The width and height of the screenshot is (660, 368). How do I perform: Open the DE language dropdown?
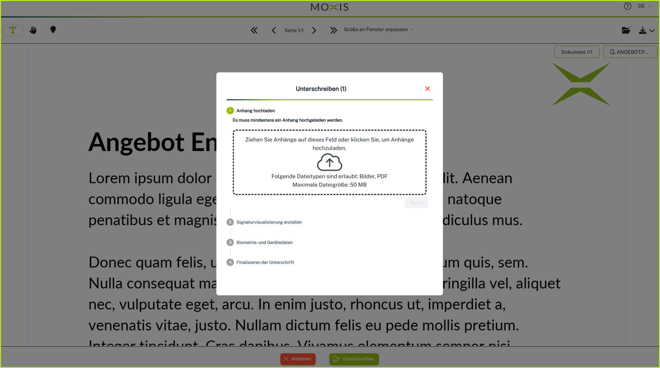tap(643, 6)
